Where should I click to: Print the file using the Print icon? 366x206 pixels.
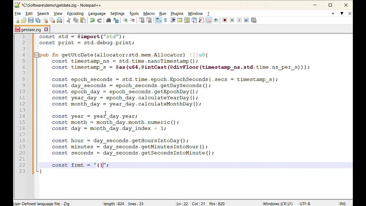coord(59,20)
